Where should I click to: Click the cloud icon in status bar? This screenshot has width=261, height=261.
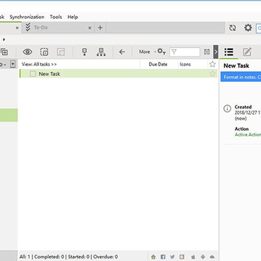coord(212,257)
